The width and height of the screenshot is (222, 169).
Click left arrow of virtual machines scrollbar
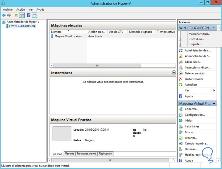tap(52, 65)
